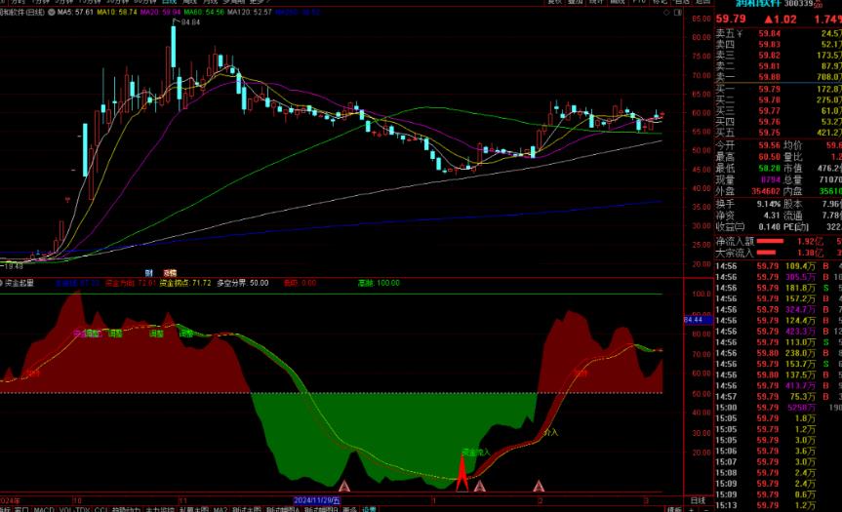Click the 外盘 354602 value
The height and width of the screenshot is (512, 842).
coord(766,191)
